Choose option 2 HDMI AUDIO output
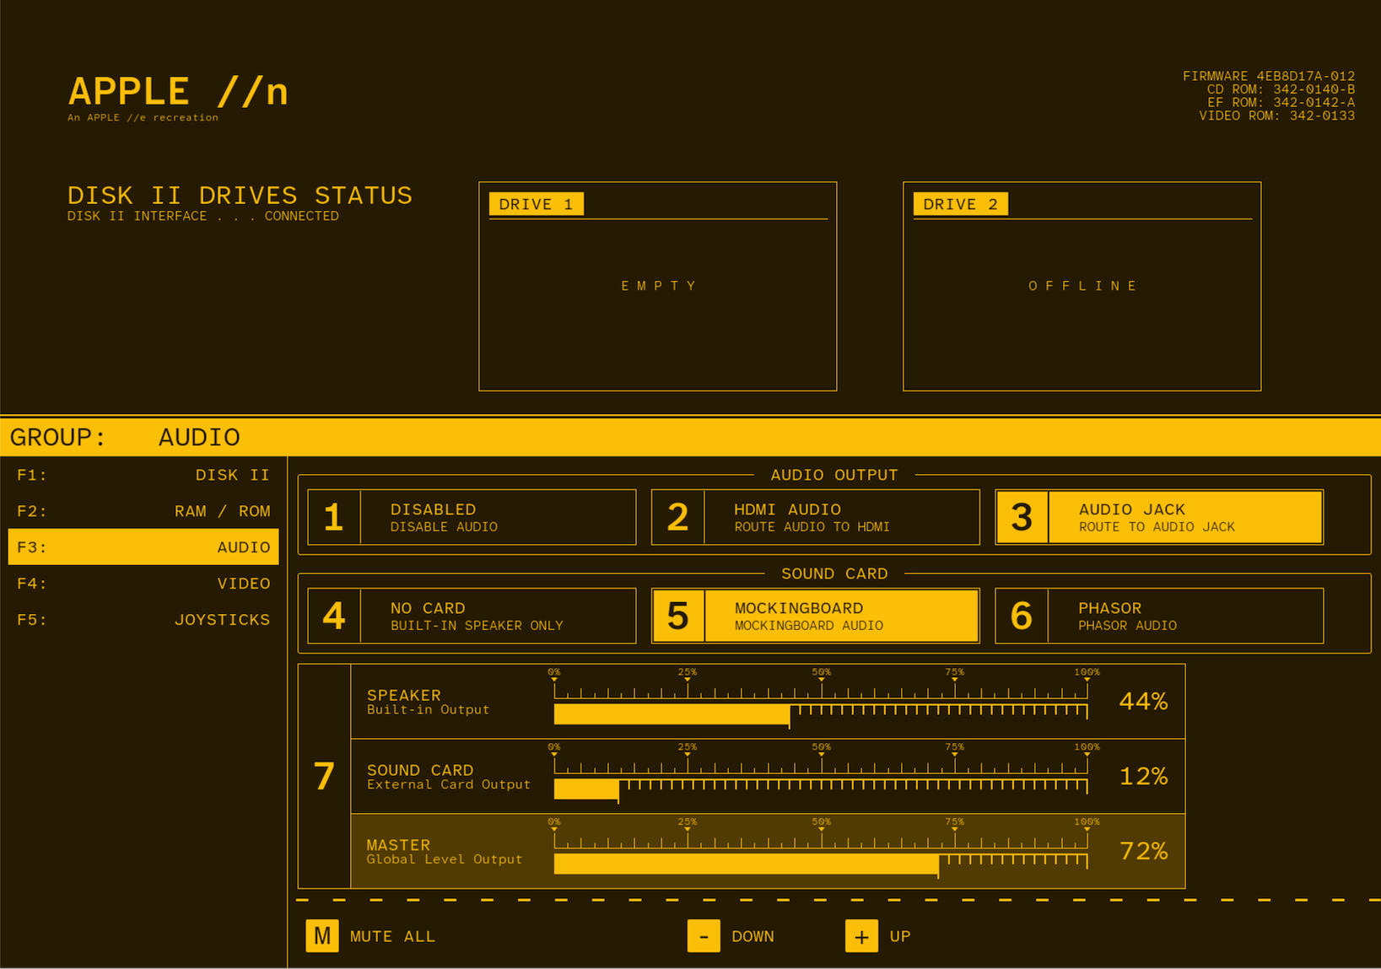 point(815,517)
